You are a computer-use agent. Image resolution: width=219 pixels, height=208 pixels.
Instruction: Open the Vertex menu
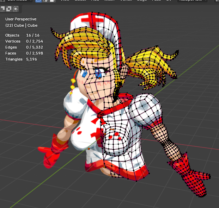(126, 1)
